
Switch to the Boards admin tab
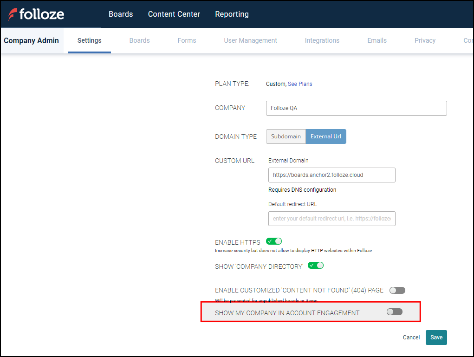pyautogui.click(x=139, y=40)
